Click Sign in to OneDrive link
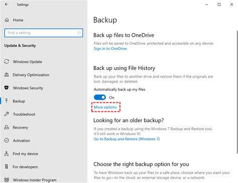 point(110,48)
